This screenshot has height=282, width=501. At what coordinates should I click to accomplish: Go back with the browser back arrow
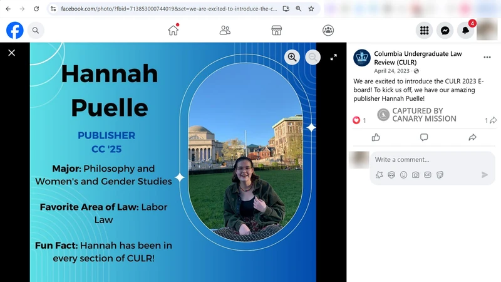coord(8,9)
